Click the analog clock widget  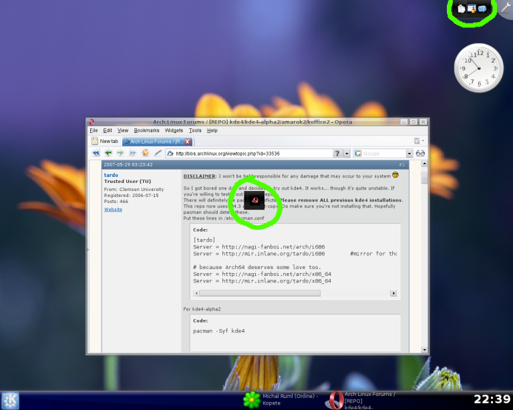click(479, 68)
